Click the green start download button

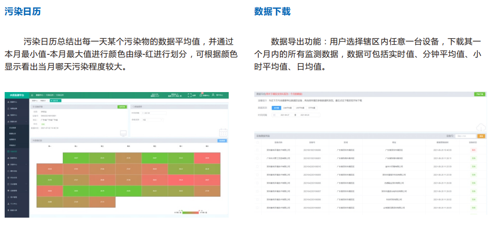(x=479, y=94)
